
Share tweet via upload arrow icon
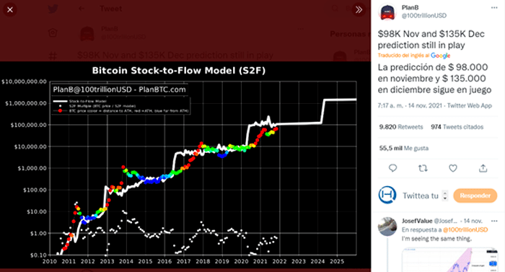coord(483,168)
